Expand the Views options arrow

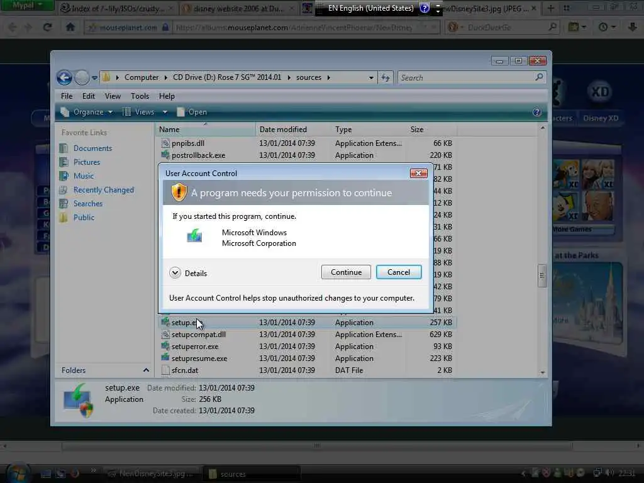point(165,112)
